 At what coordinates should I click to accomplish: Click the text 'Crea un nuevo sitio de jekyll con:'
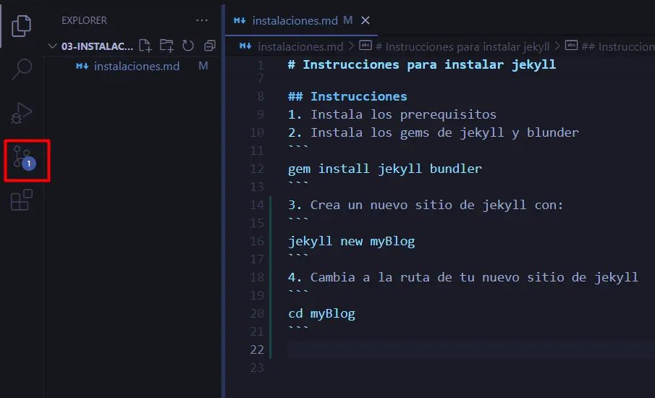436,205
